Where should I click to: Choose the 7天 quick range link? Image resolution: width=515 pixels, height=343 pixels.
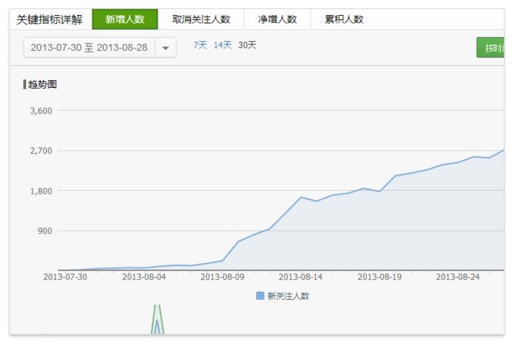(200, 45)
